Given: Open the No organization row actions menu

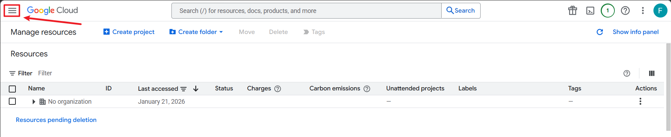Looking at the screenshot, I should (640, 101).
